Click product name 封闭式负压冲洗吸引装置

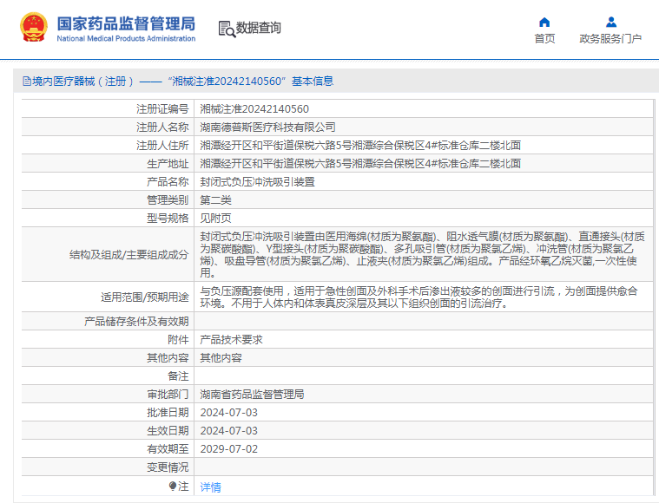pyautogui.click(x=257, y=182)
